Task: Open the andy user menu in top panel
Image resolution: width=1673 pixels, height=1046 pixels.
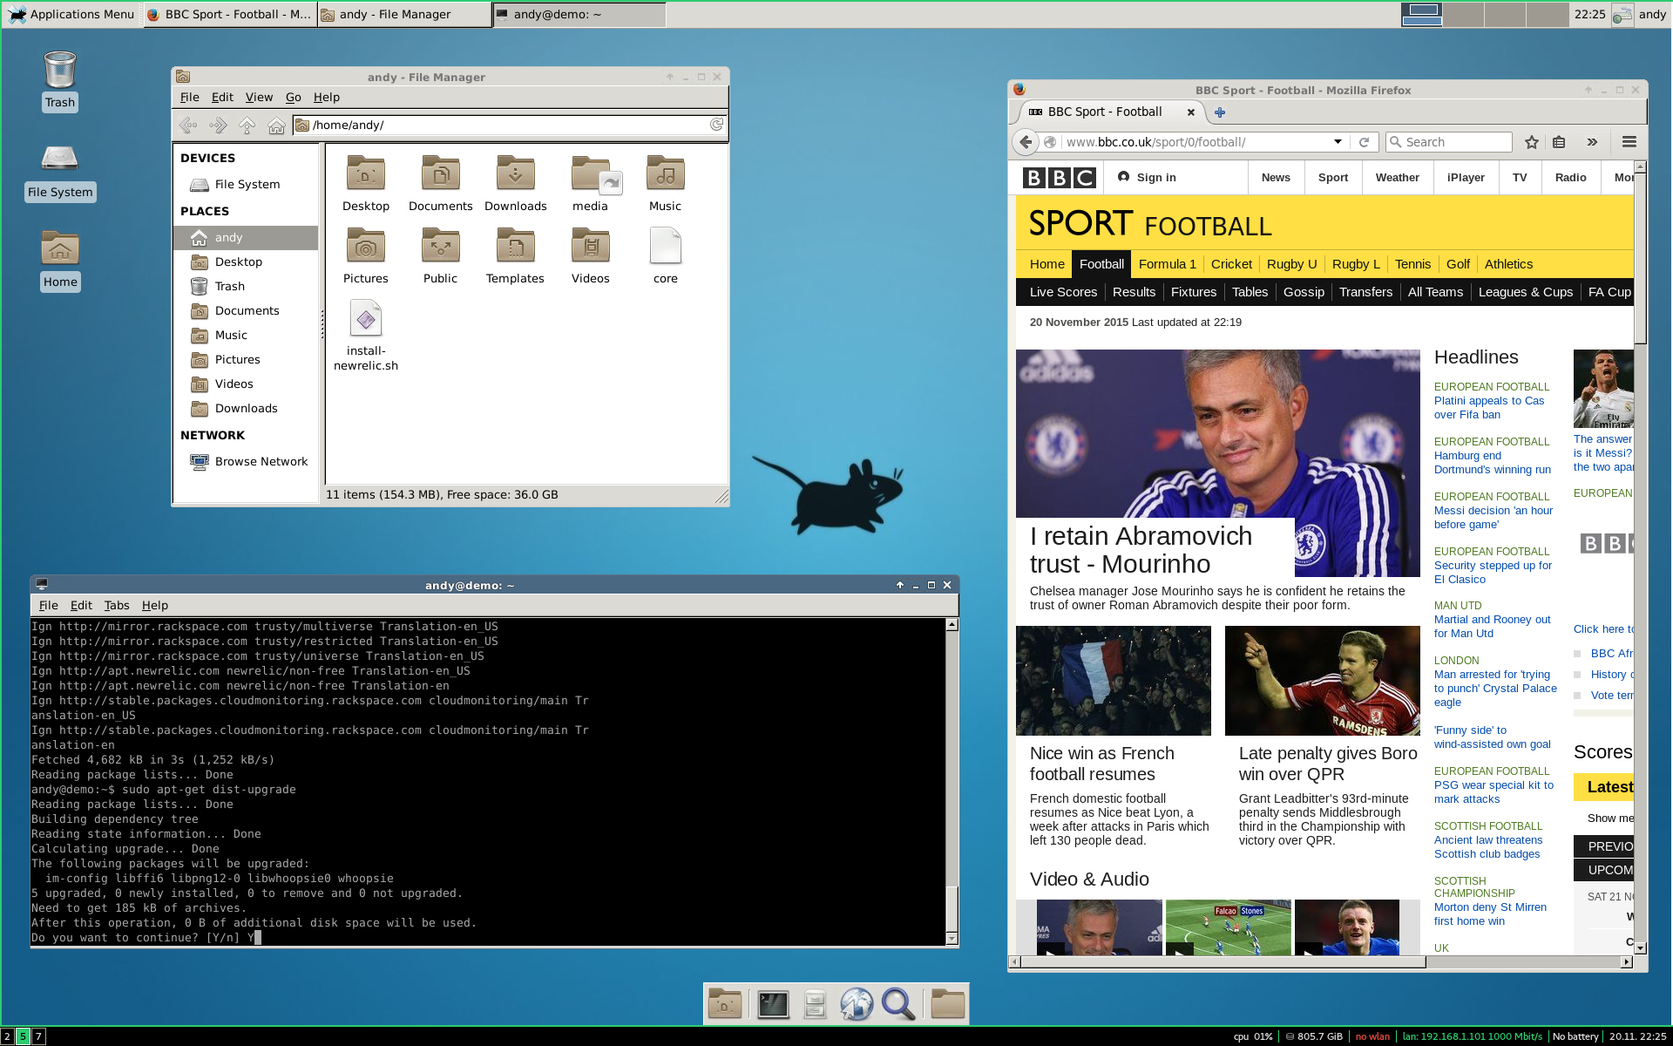Action: pos(1651,14)
